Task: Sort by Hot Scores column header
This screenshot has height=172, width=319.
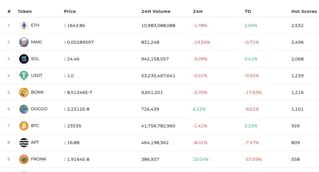Action: click(x=304, y=12)
